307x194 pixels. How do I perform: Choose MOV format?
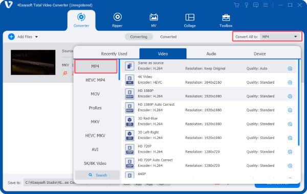[x=95, y=94]
